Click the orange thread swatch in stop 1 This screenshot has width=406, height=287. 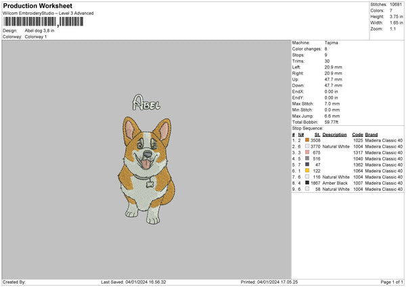point(308,139)
